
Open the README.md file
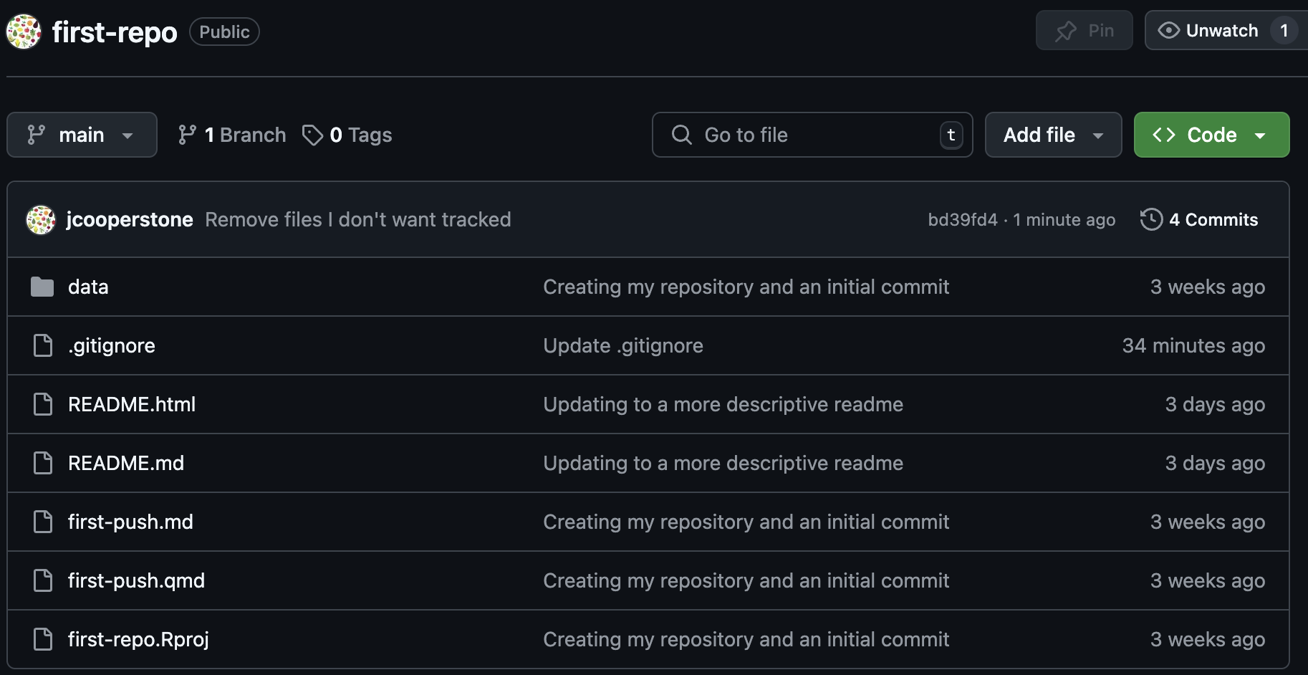pyautogui.click(x=126, y=463)
